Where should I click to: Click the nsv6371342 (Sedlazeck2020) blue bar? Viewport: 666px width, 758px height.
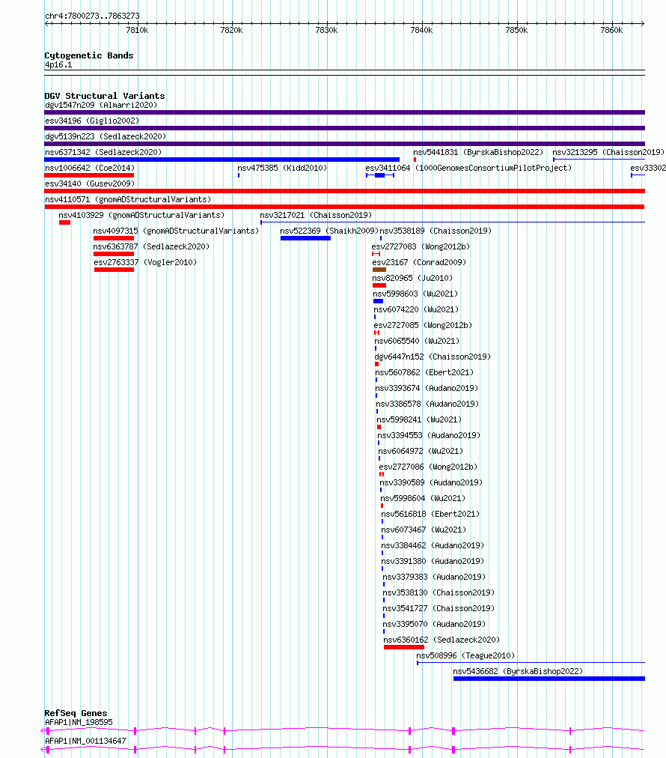click(x=222, y=160)
